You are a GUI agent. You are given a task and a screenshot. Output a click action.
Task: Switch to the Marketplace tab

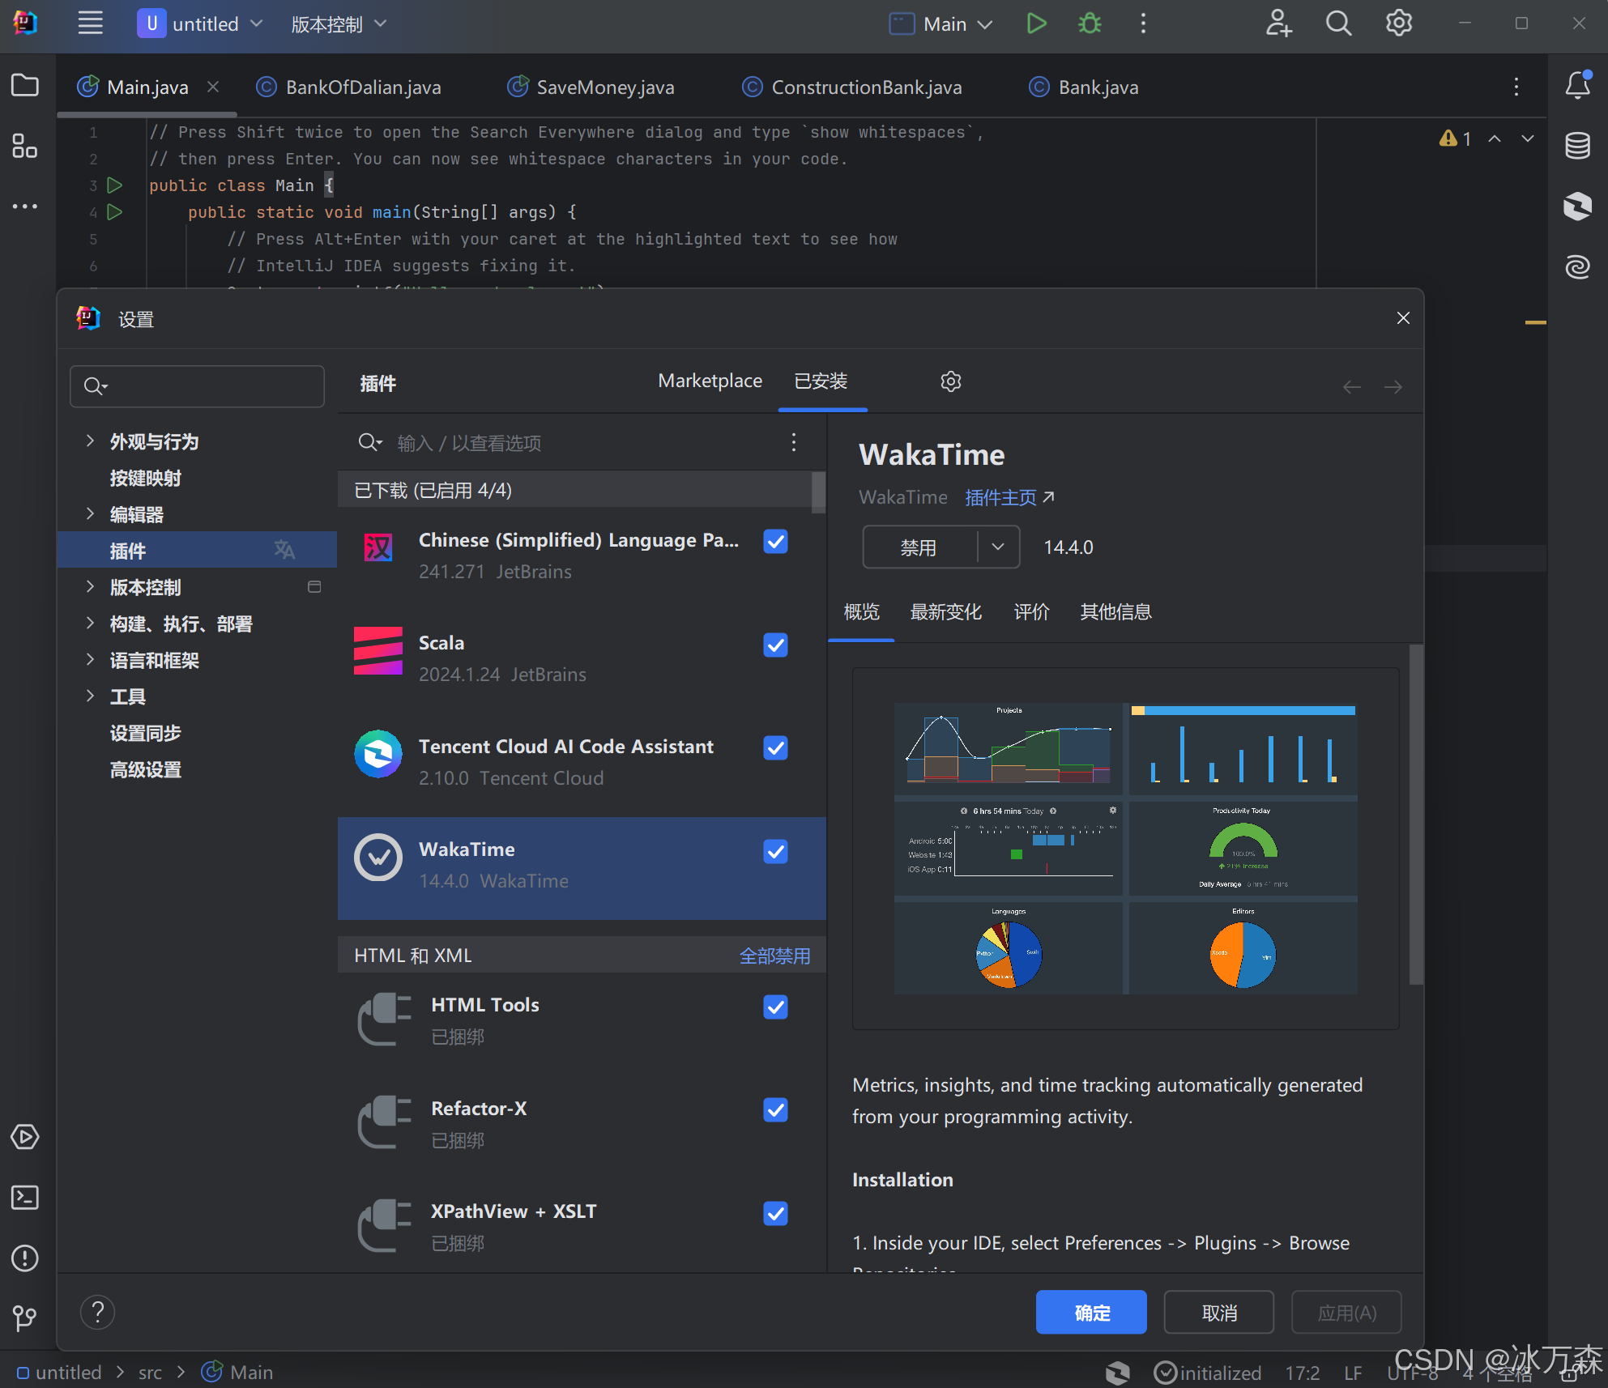click(x=710, y=381)
